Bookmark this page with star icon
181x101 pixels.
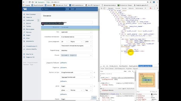coord(150,2)
